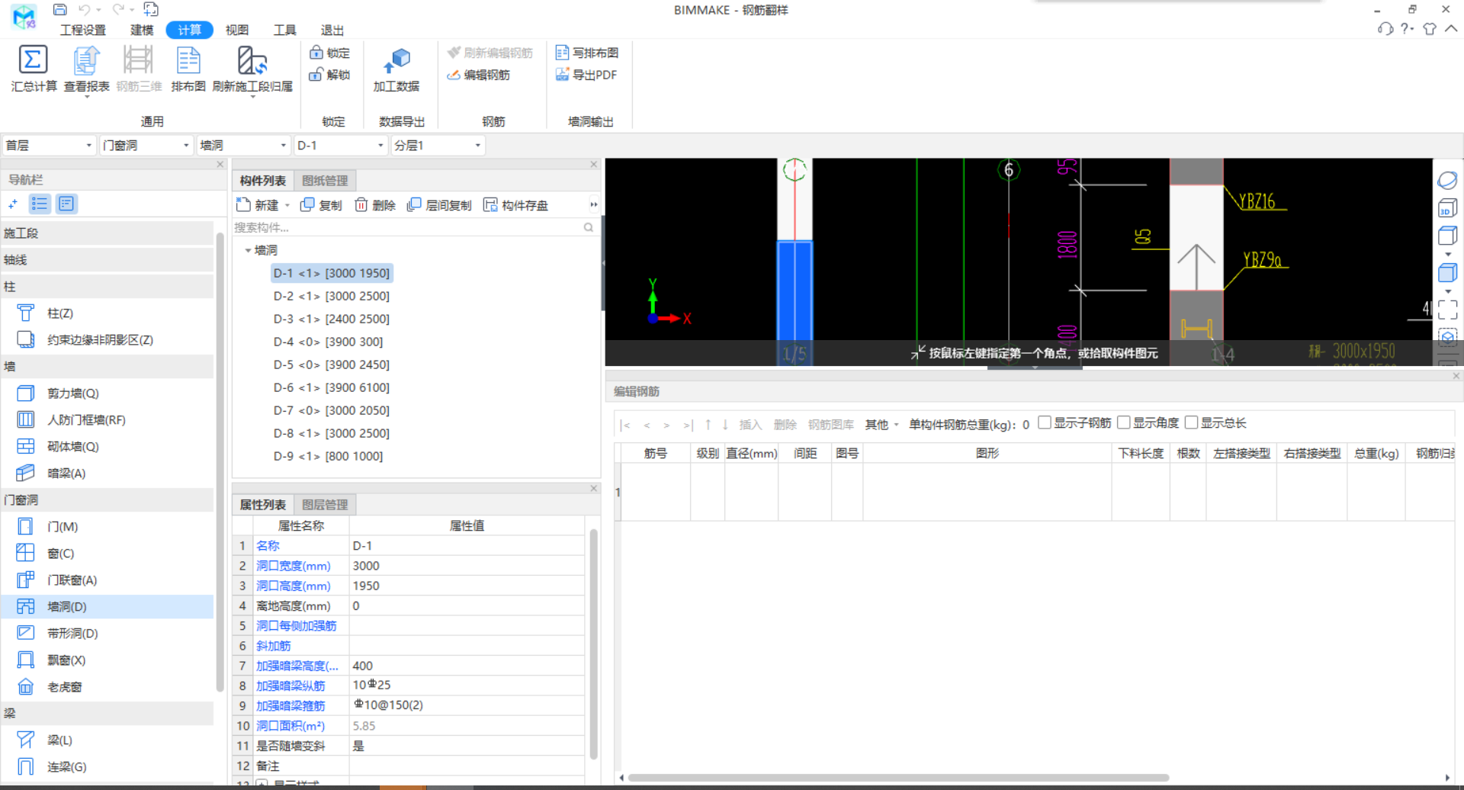Click the properties panel vertical scrollbar

click(593, 644)
